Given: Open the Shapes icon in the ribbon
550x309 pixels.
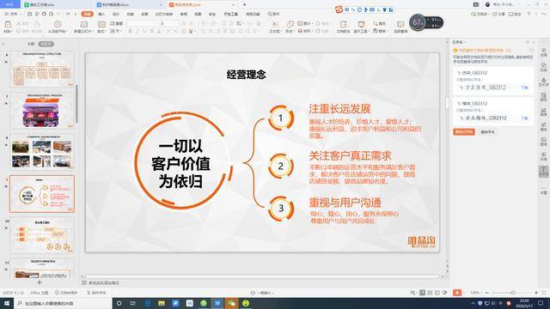Looking at the screenshot, I should click(x=290, y=24).
